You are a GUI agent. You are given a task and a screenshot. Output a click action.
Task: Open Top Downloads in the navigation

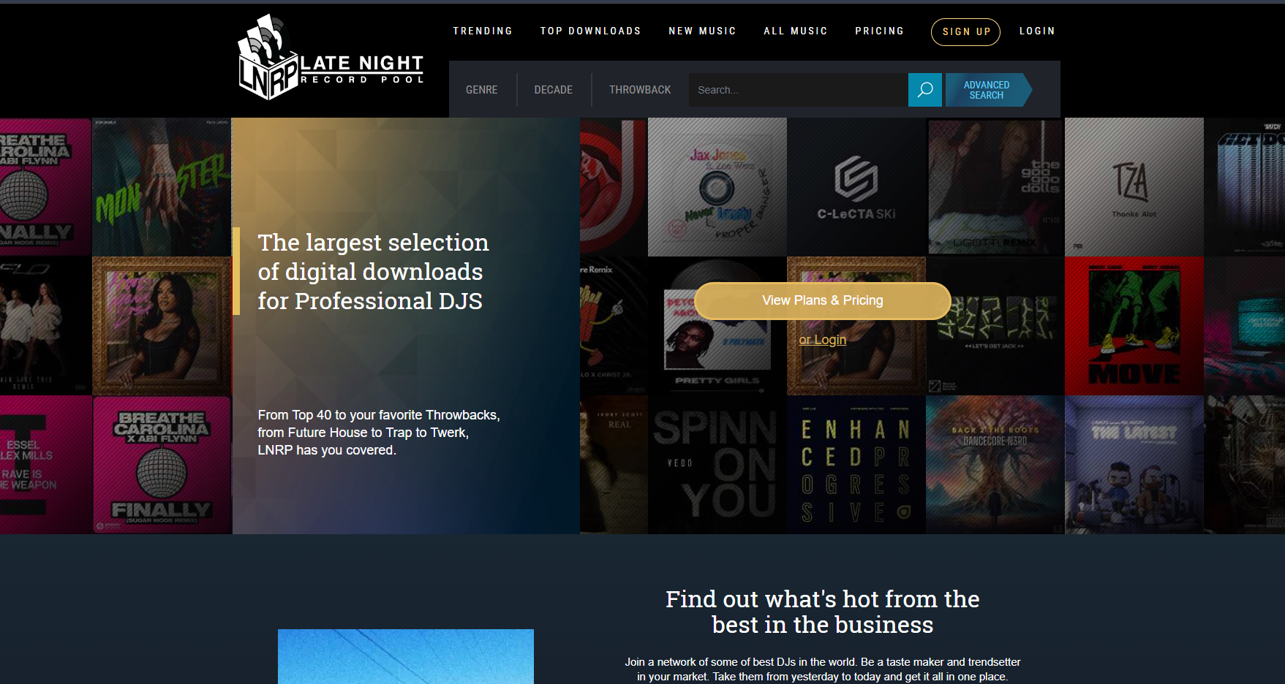click(590, 31)
